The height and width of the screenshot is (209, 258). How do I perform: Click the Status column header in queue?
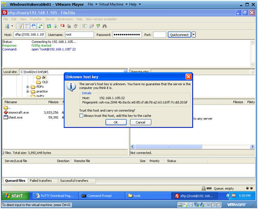coord(186,161)
